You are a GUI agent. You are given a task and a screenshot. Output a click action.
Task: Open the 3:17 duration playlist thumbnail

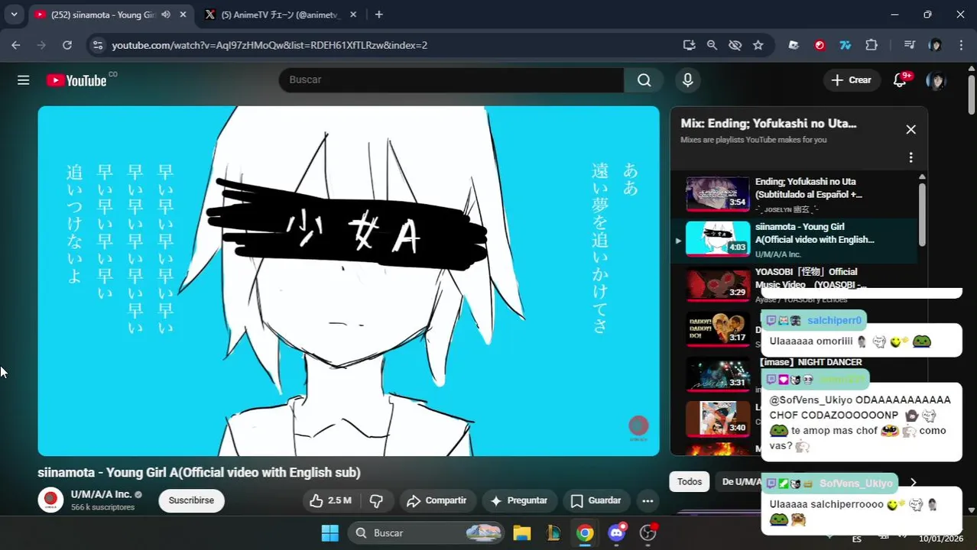point(718,328)
